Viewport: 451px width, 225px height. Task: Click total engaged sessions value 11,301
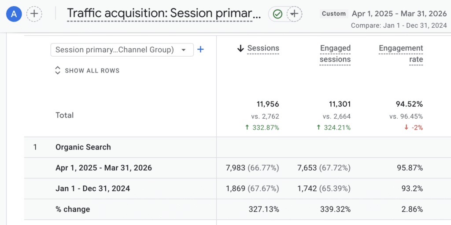[340, 104]
